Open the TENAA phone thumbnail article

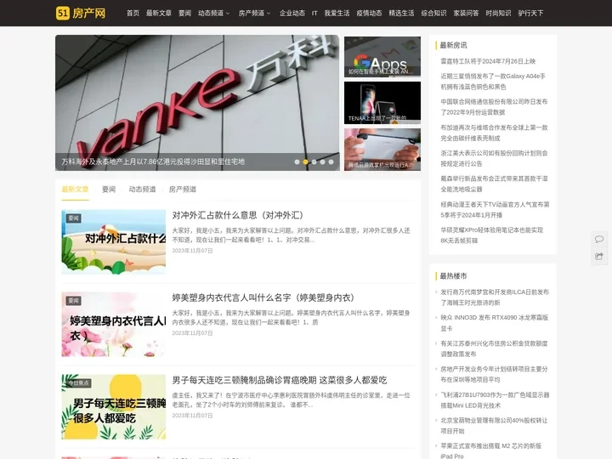[382, 103]
